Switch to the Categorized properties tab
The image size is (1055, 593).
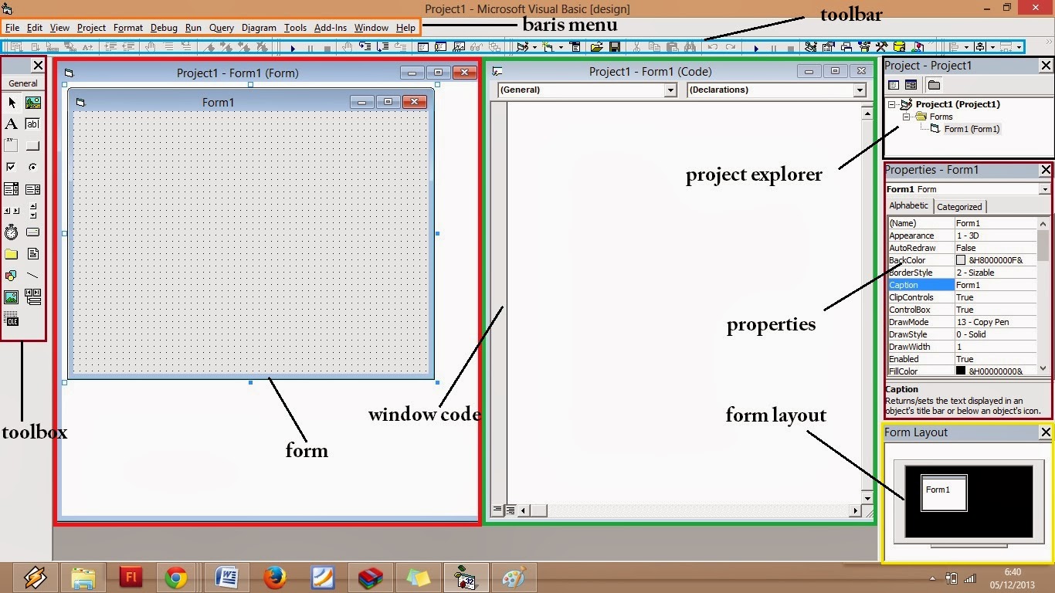click(x=959, y=207)
